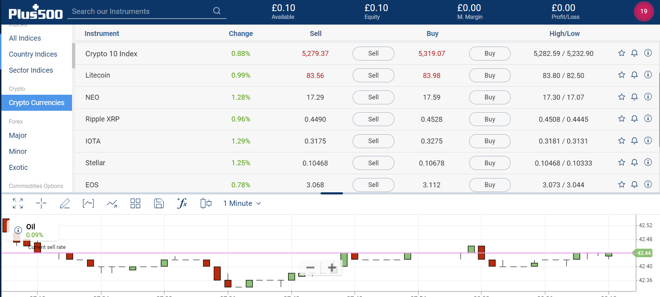Select the chart drawing pencil tool
Image resolution: width=660 pixels, height=297 pixels.
click(65, 203)
